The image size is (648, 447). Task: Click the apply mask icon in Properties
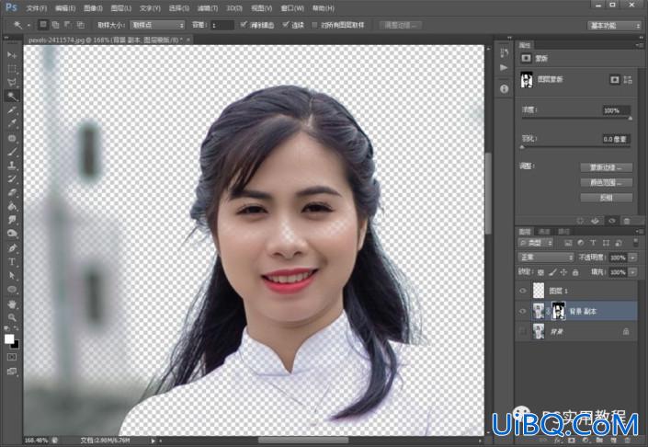click(595, 221)
